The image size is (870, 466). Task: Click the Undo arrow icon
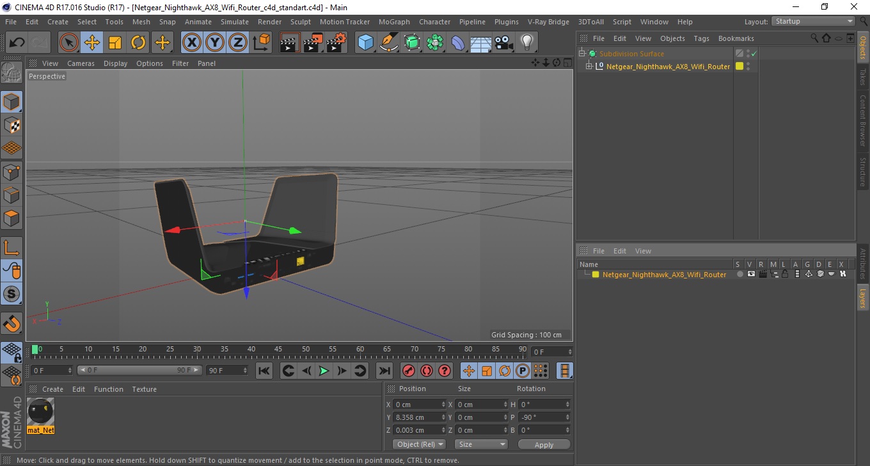point(17,43)
